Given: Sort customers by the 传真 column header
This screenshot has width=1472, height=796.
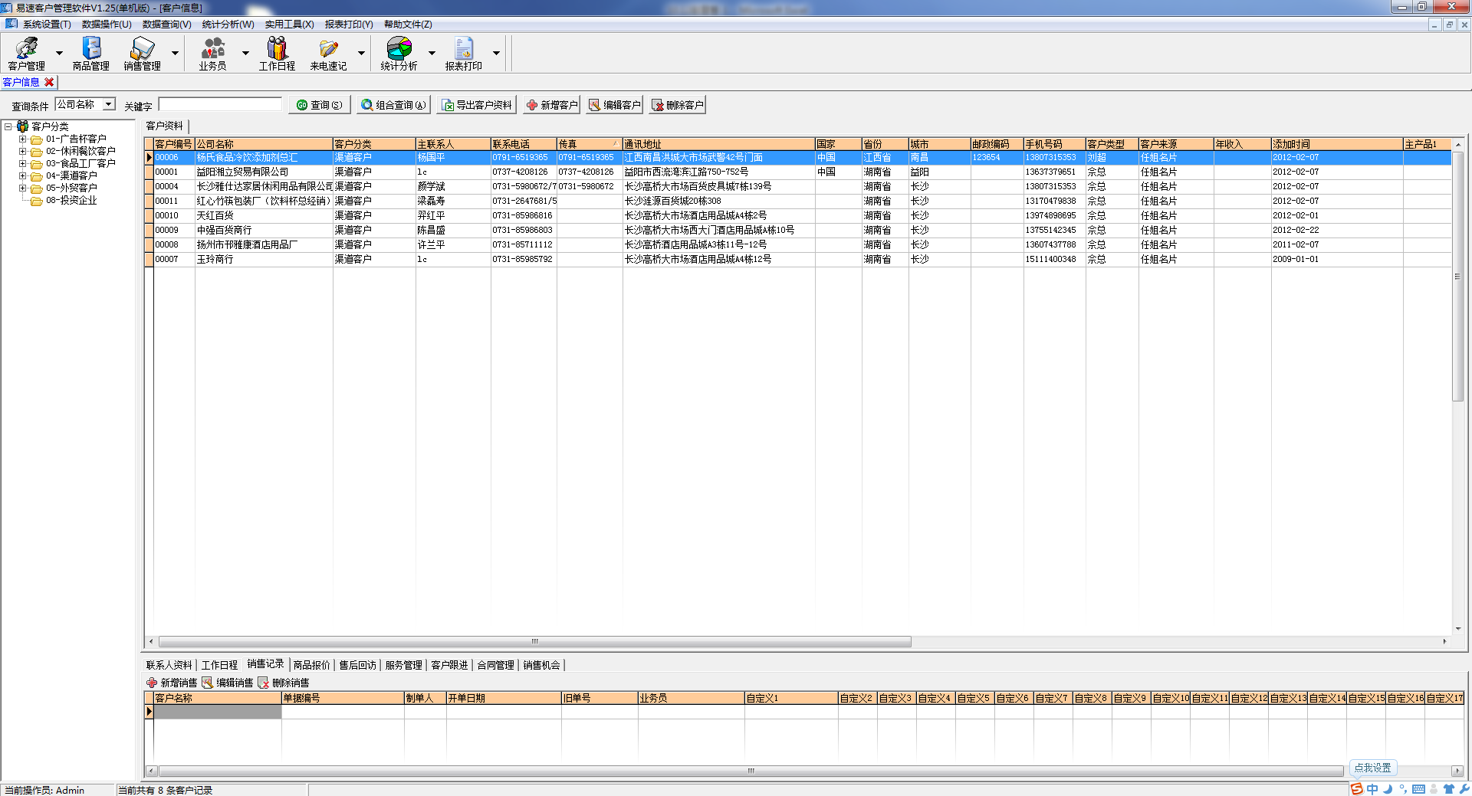Looking at the screenshot, I should click(x=589, y=144).
